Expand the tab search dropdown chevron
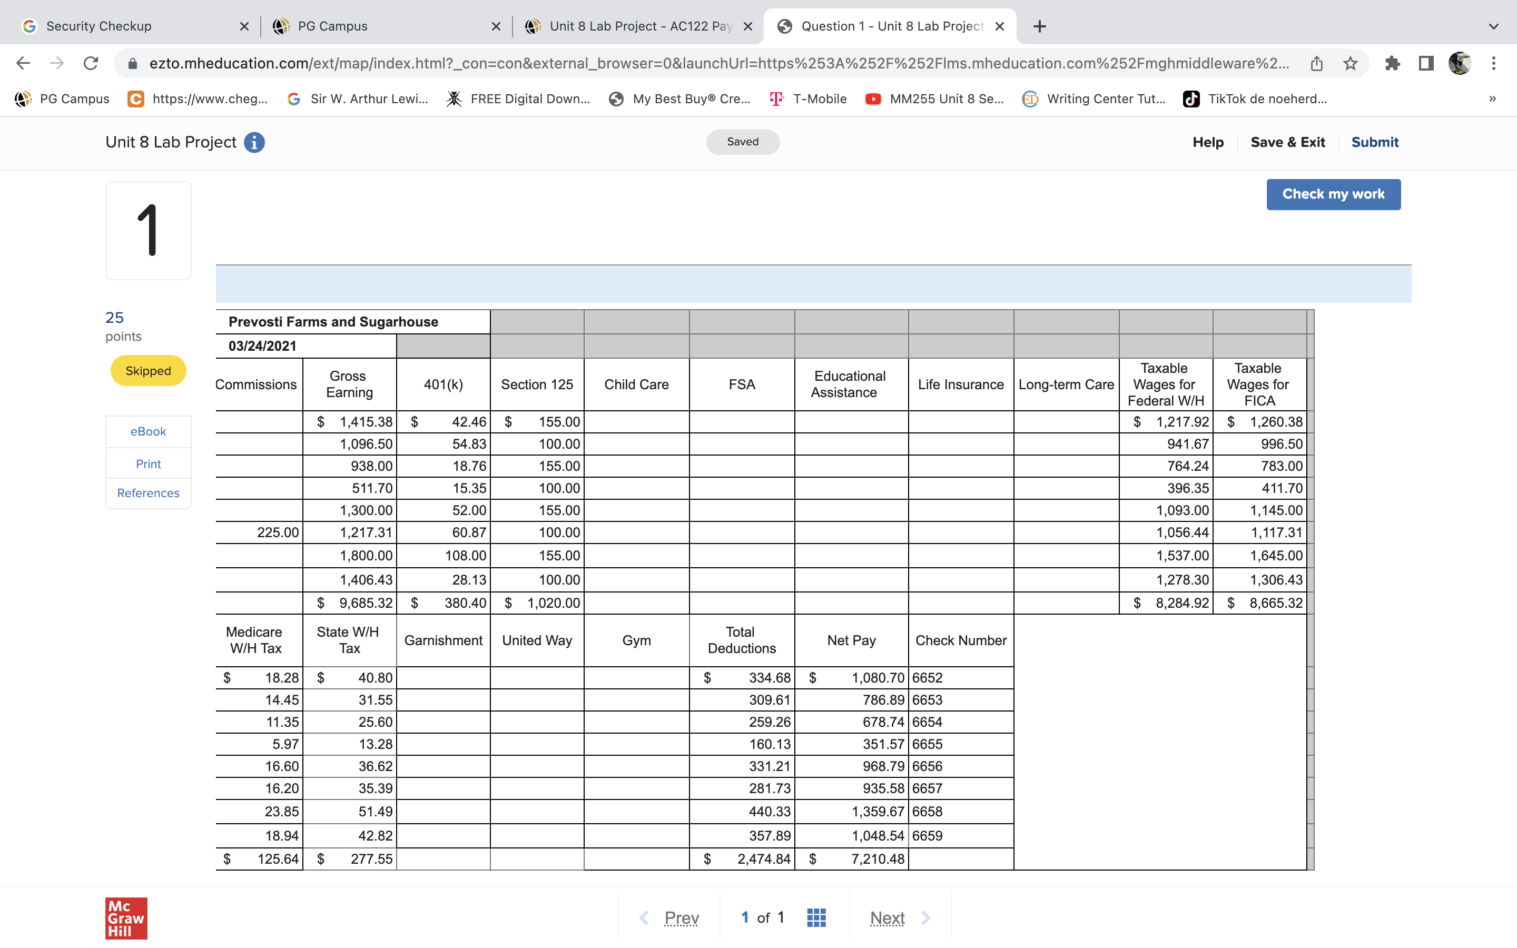This screenshot has width=1517, height=948. pos(1493,26)
